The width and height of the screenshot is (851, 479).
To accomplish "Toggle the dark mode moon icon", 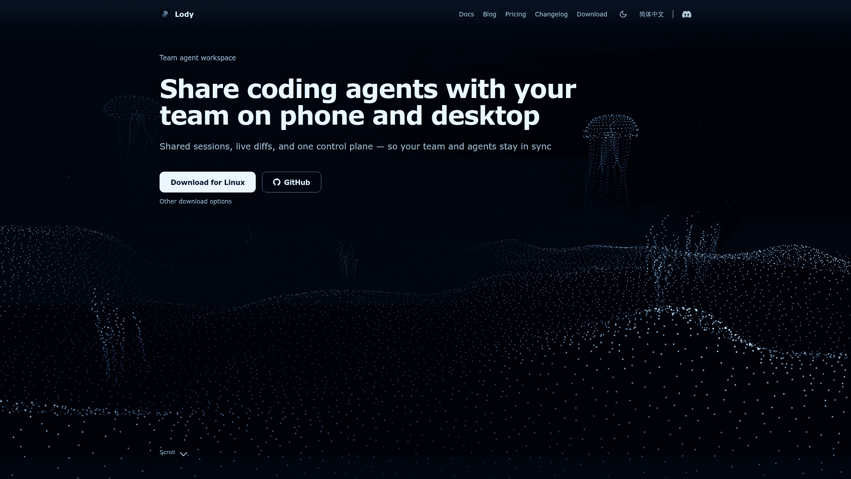I will 623,14.
